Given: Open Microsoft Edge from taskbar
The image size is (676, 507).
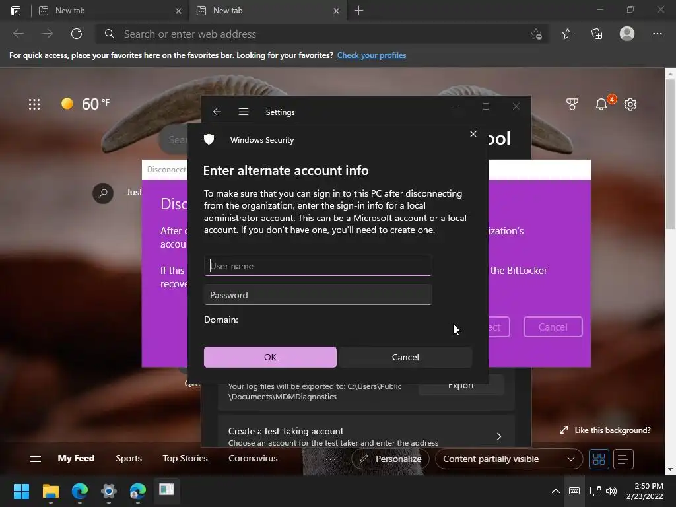Looking at the screenshot, I should [x=80, y=491].
